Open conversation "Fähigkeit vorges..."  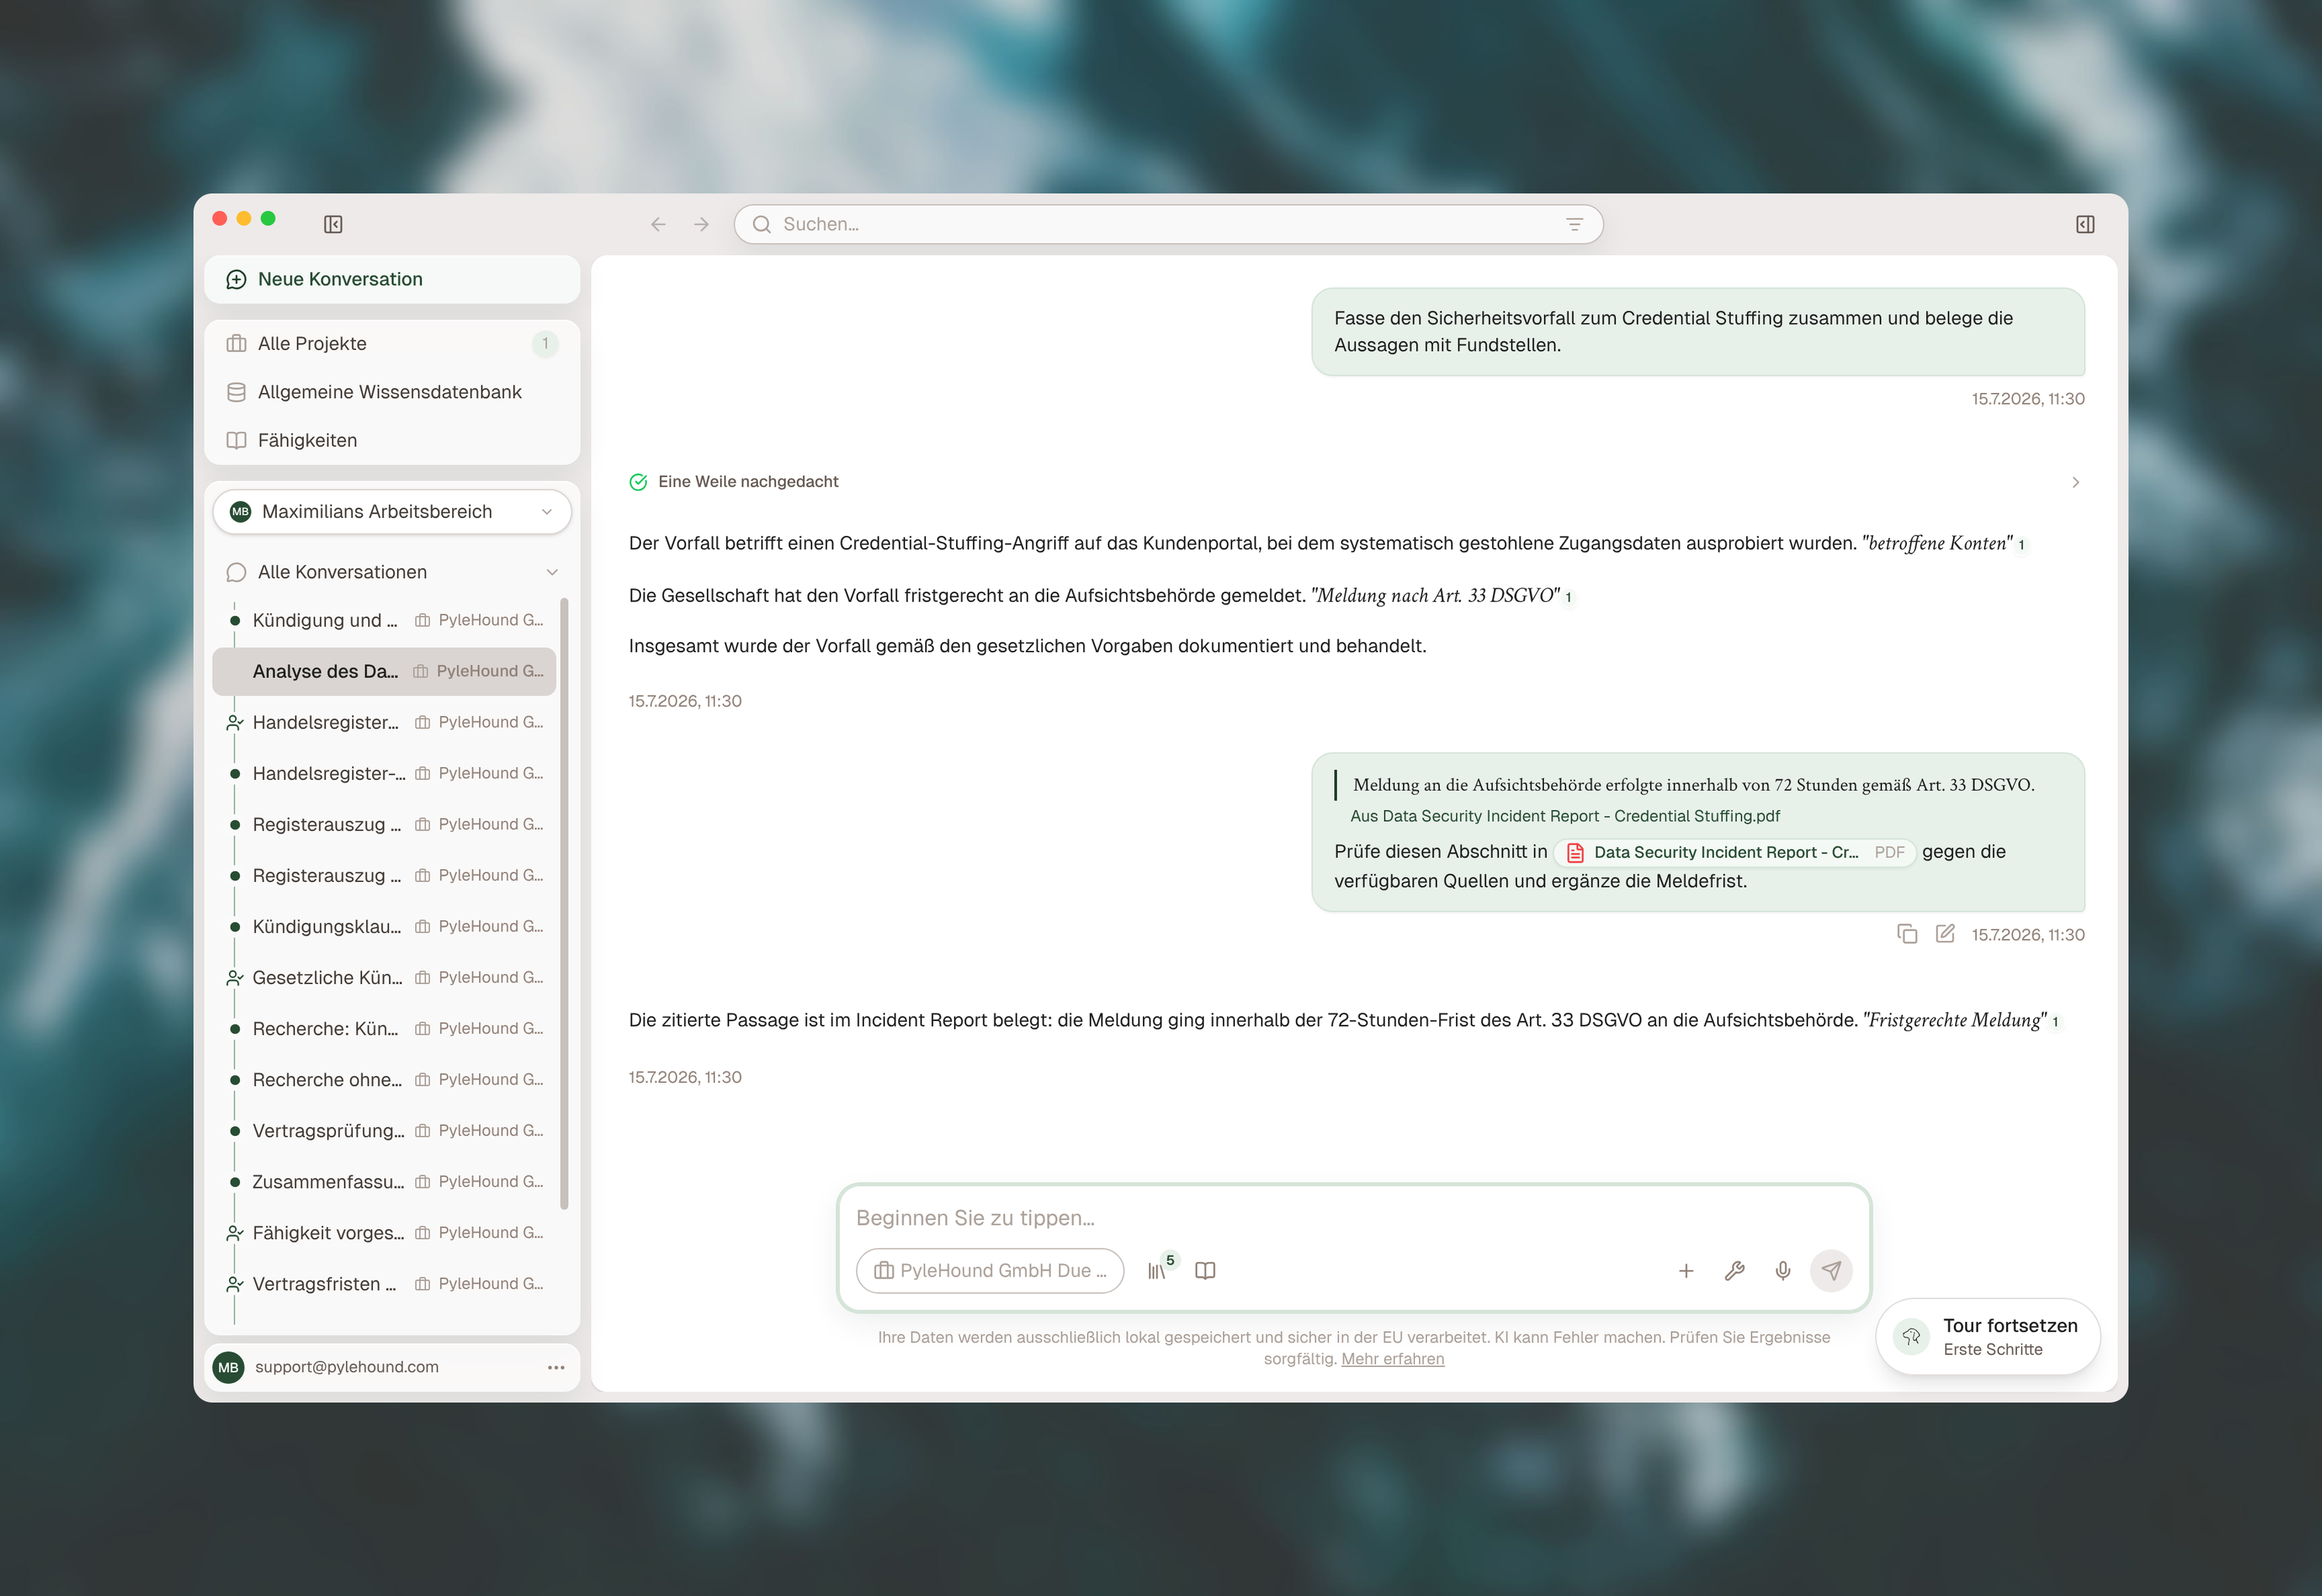[385, 1232]
